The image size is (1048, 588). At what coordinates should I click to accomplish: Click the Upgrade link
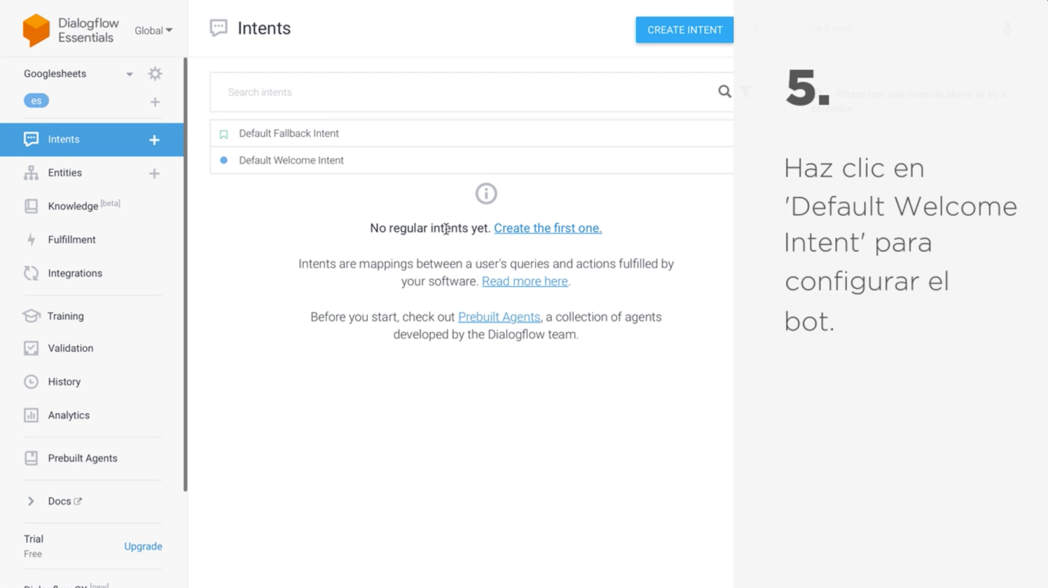tap(143, 546)
